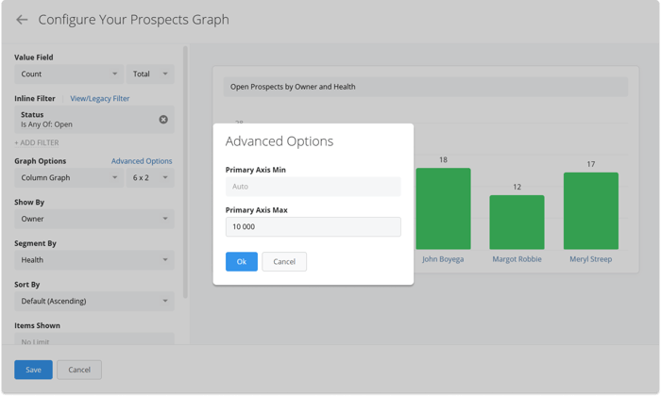Viewport: 661px width, 396px height.
Task: Expand the Segment By Health dropdown
Action: [x=93, y=260]
